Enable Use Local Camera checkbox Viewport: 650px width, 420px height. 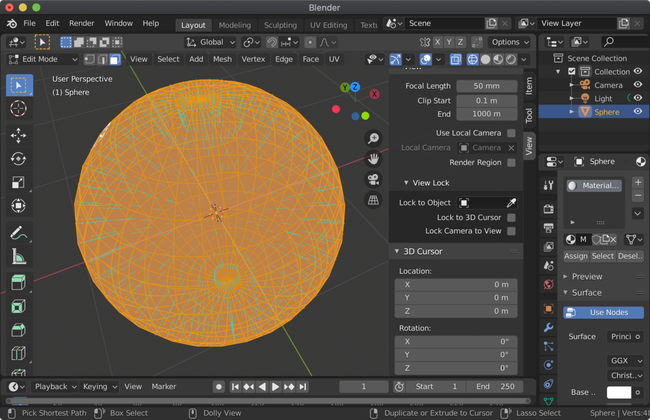511,133
